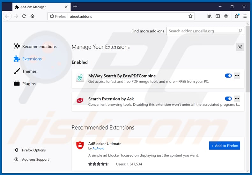Viewport: 252px width, 175px height.
Task: Open the AdAvoid author link
Action: coord(98,148)
